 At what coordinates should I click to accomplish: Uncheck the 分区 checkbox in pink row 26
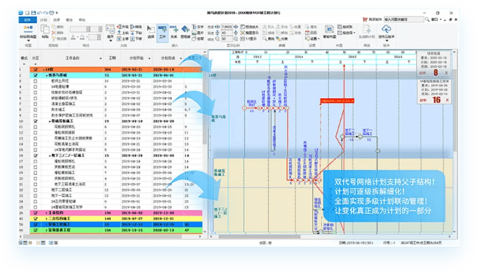click(x=36, y=213)
